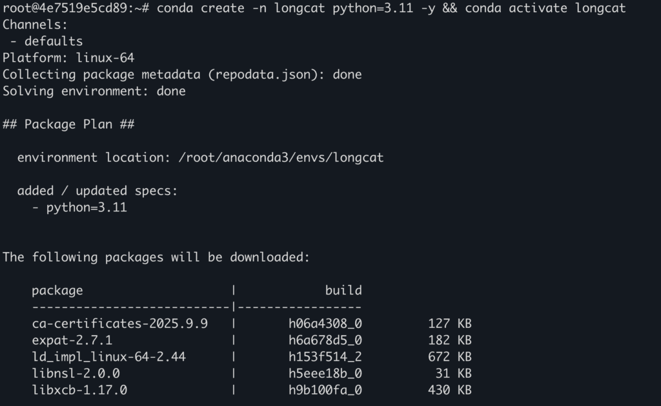Click the 'package' column header

coord(57,291)
